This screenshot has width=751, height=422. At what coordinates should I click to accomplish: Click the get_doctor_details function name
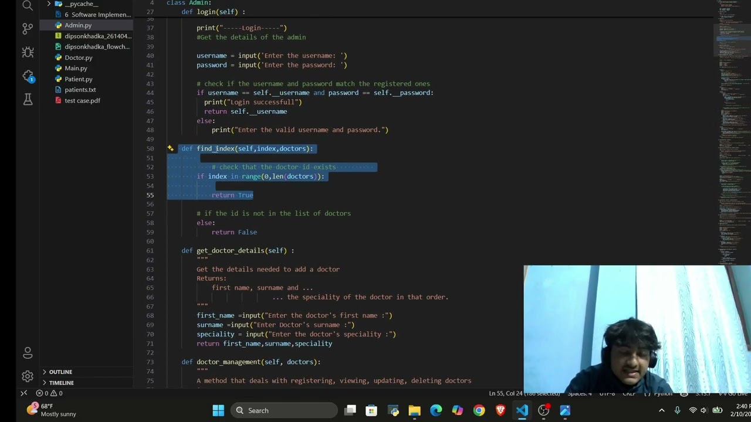(x=231, y=250)
